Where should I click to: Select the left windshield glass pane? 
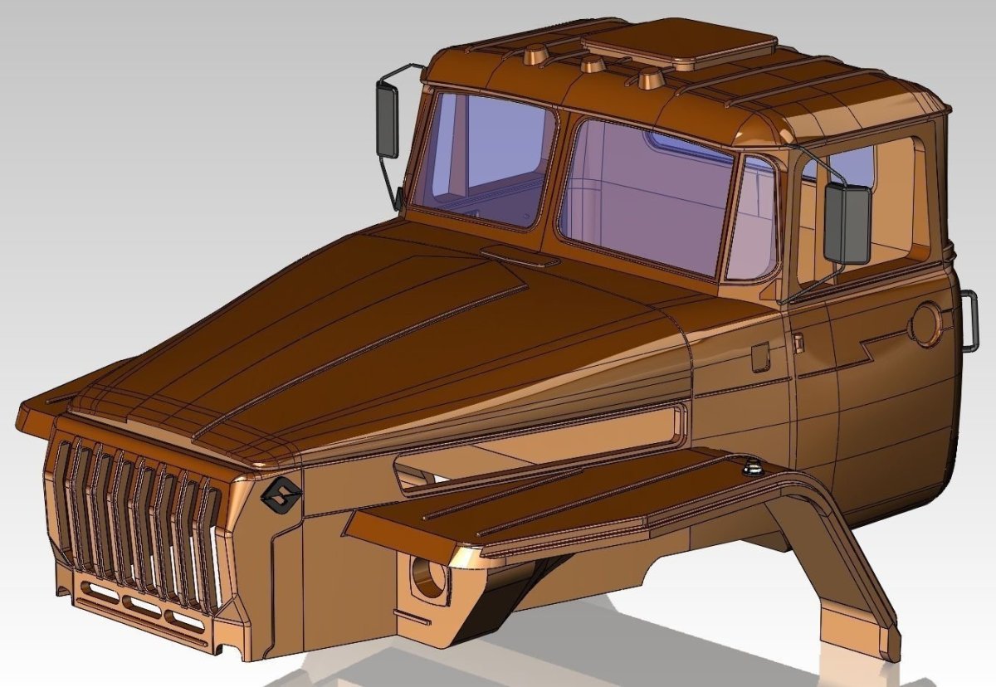coord(484,158)
